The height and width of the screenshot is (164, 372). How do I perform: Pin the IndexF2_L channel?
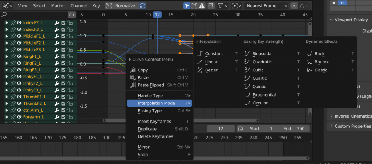pyautogui.click(x=13, y=23)
